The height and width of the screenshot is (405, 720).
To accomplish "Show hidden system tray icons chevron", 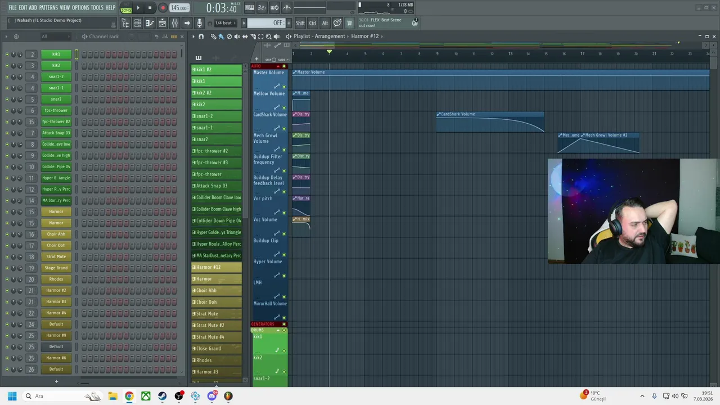I will (x=643, y=396).
